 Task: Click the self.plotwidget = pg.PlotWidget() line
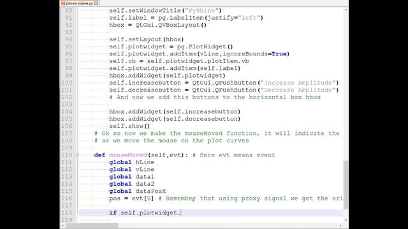tap(171, 46)
